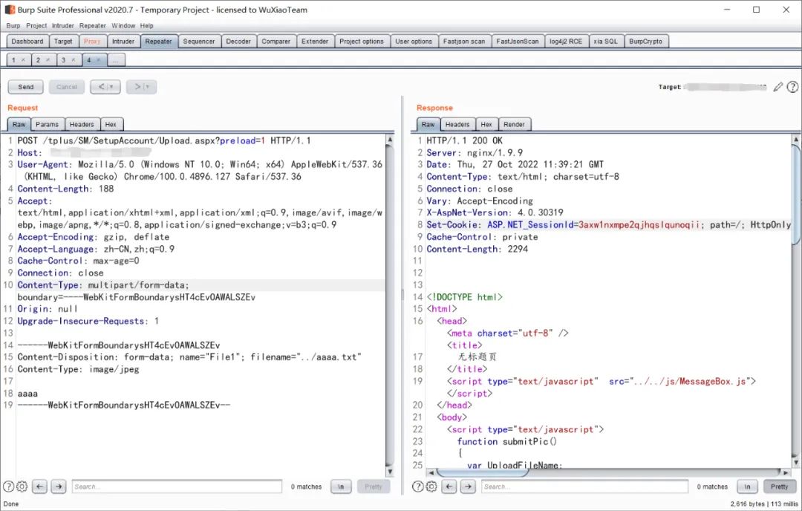Toggle \n non-printable characters in Response pane
The height and width of the screenshot is (511, 802).
pyautogui.click(x=747, y=486)
